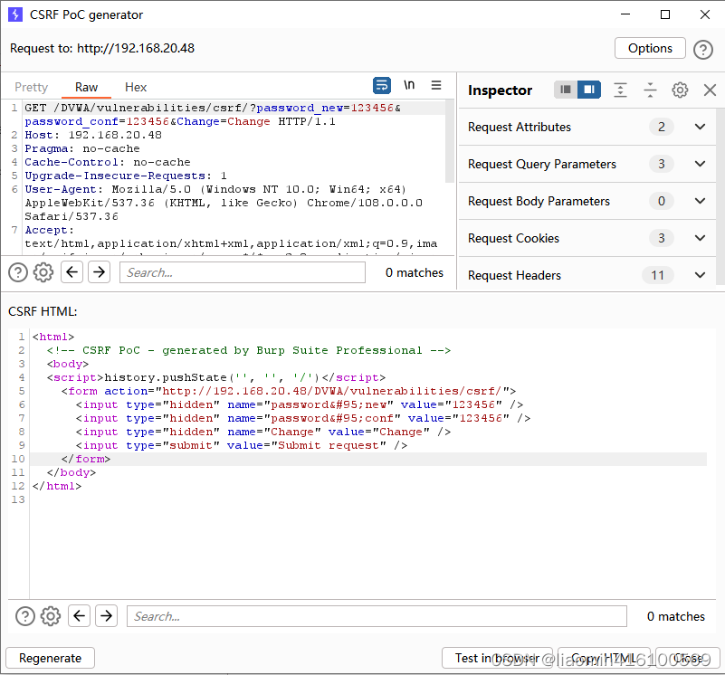This screenshot has height=675, width=725.
Task: Click the history.pushState script line
Action: (216, 377)
